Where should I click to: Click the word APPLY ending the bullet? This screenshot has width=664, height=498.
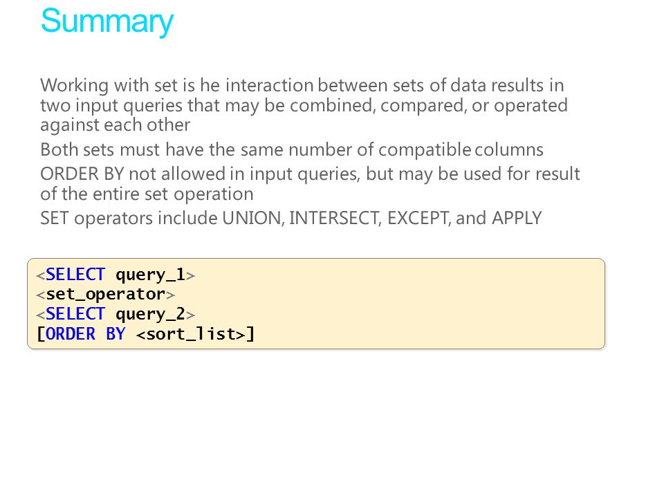517,218
